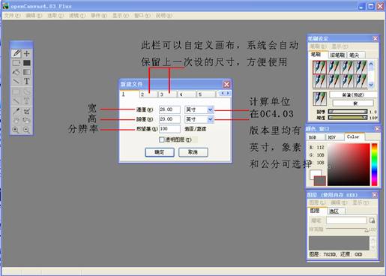Open the 显示 menu in the main menu bar
386x276 pixels.
coord(121,16)
